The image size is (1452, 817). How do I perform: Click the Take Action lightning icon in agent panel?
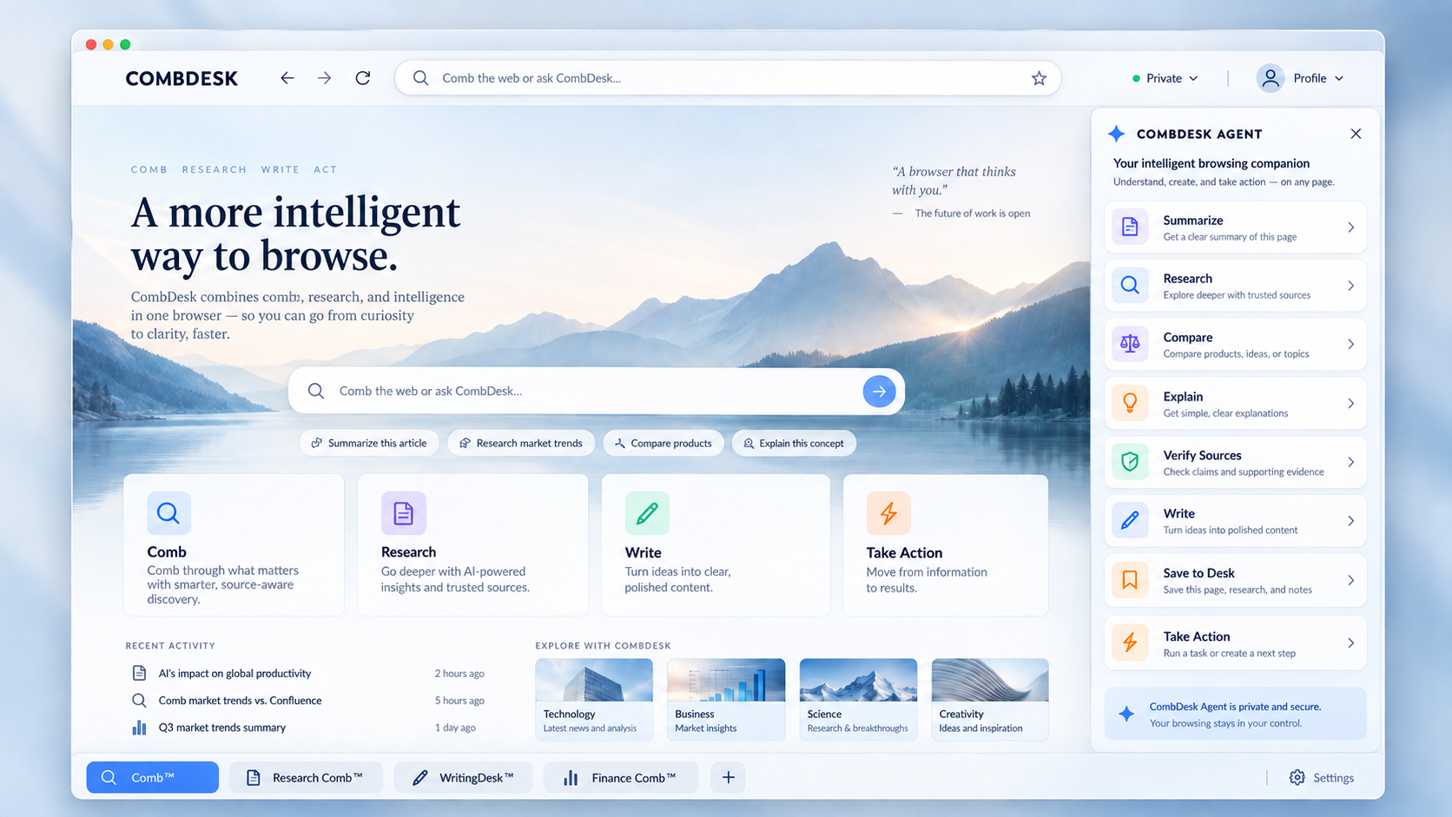[1130, 643]
